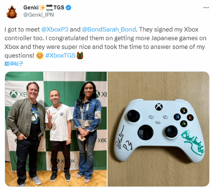Open the signed white controller photo

point(159,129)
